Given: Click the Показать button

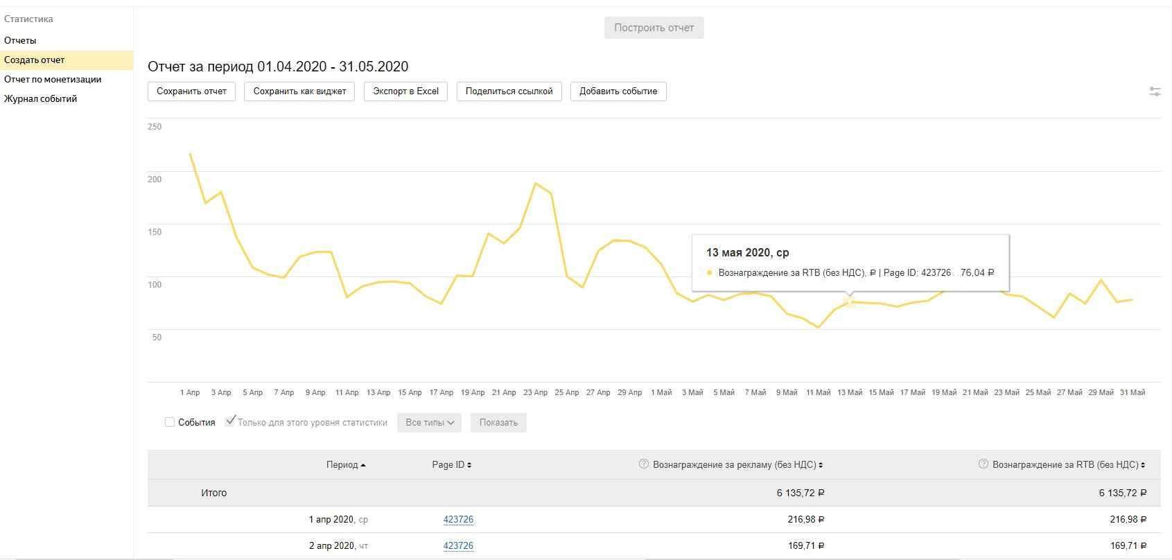Looking at the screenshot, I should [x=498, y=423].
